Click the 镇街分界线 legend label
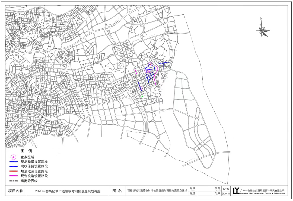 pos(29,181)
